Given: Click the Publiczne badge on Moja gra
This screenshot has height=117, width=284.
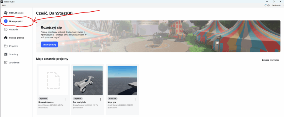Looking at the screenshot, I should 113,98.
